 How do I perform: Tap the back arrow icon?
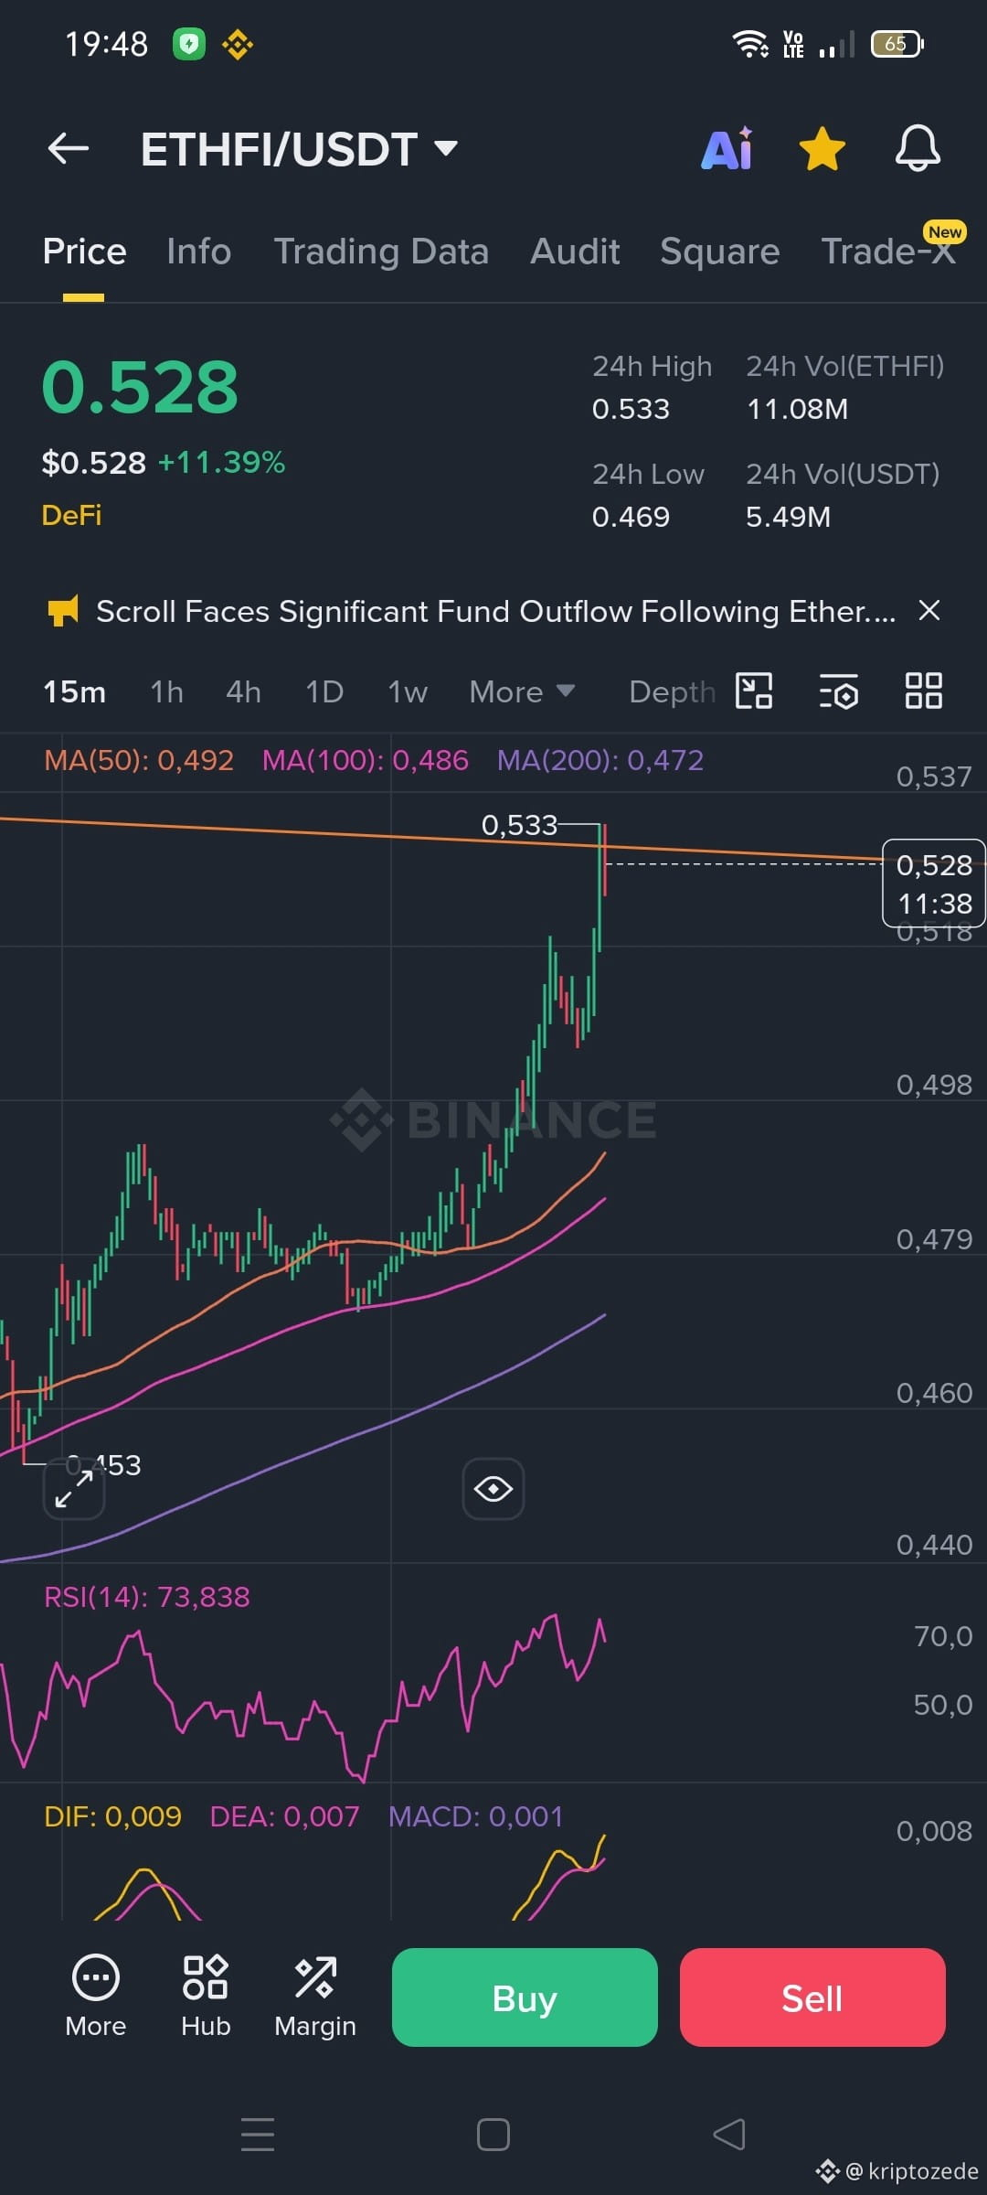pos(69,148)
